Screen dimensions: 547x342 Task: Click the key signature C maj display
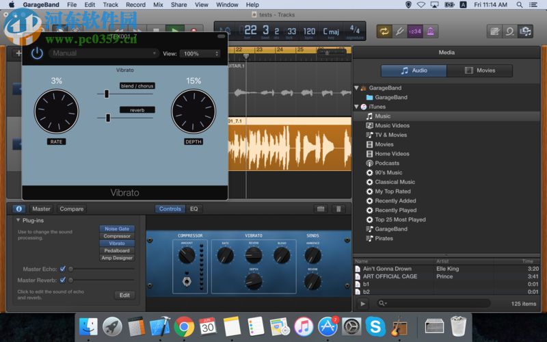pyautogui.click(x=331, y=31)
